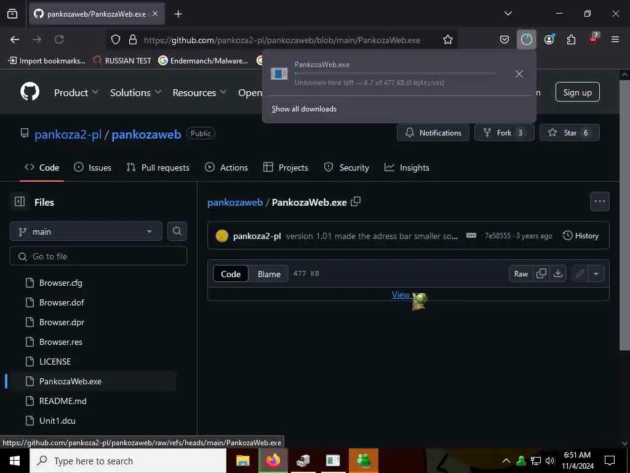This screenshot has width=630, height=473.
Task: Open the pankoza2-pl owner link
Action: click(x=68, y=134)
